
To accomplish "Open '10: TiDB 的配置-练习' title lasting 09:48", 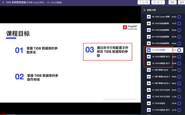I will tap(161, 64).
